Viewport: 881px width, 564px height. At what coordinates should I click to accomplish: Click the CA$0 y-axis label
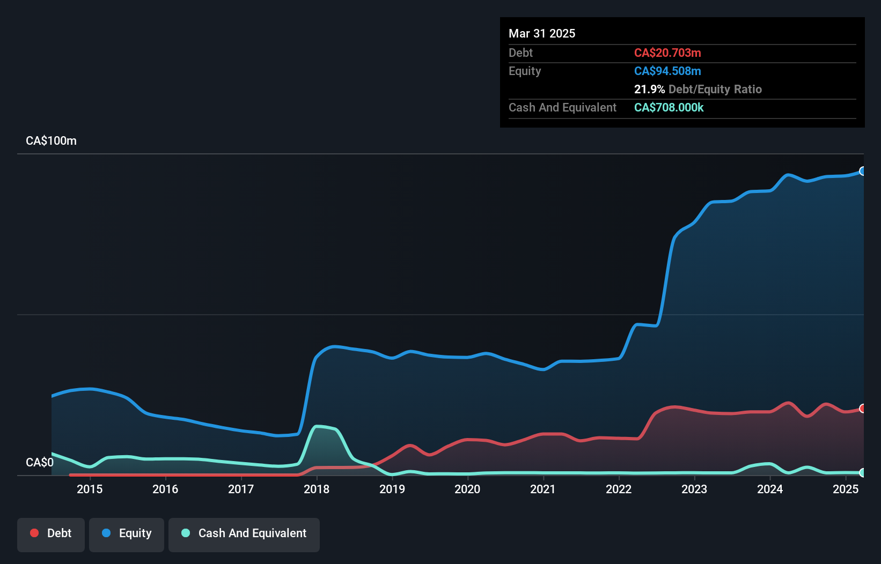(40, 463)
